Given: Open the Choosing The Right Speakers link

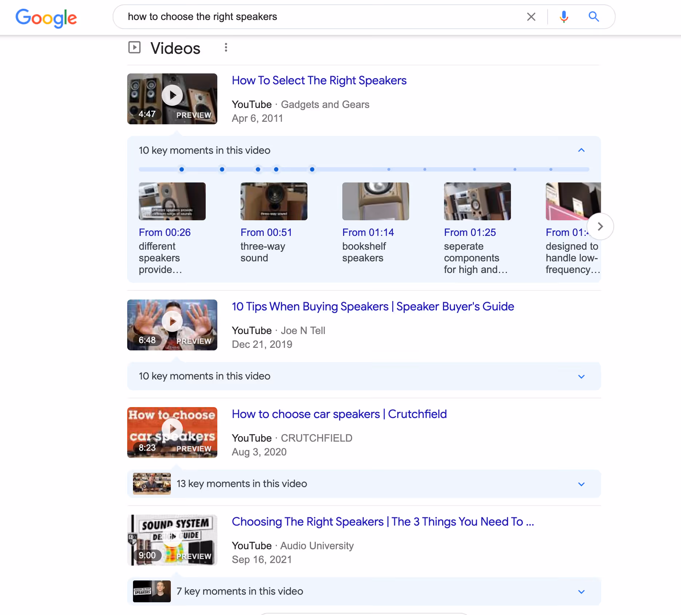Looking at the screenshot, I should tap(383, 522).
